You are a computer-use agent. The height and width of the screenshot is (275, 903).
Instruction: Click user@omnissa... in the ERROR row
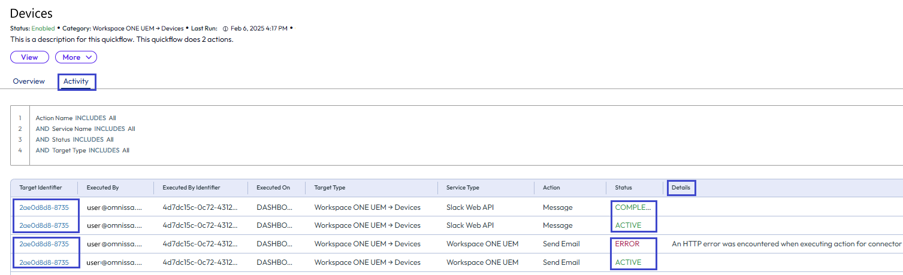pos(114,244)
